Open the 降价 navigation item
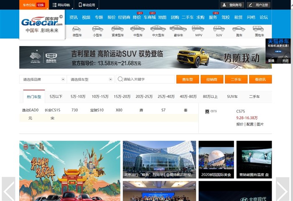 tap(137, 18)
